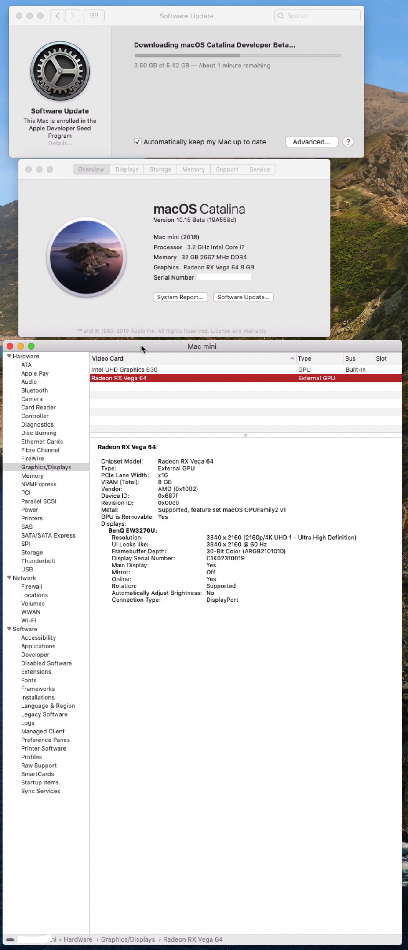Open Firewall under Network
The width and height of the screenshot is (408, 950).
[32, 586]
